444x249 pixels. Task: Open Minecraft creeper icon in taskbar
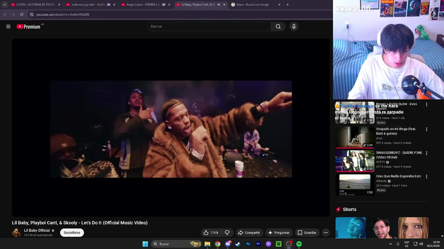click(279, 244)
